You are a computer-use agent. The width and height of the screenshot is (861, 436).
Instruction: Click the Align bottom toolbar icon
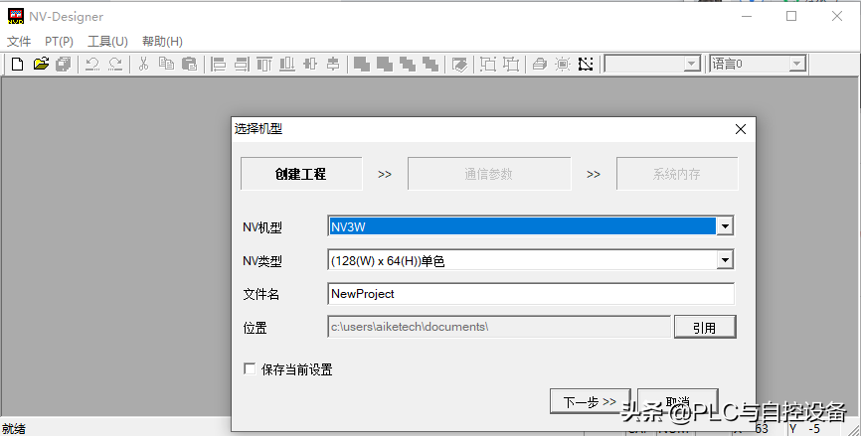click(287, 65)
